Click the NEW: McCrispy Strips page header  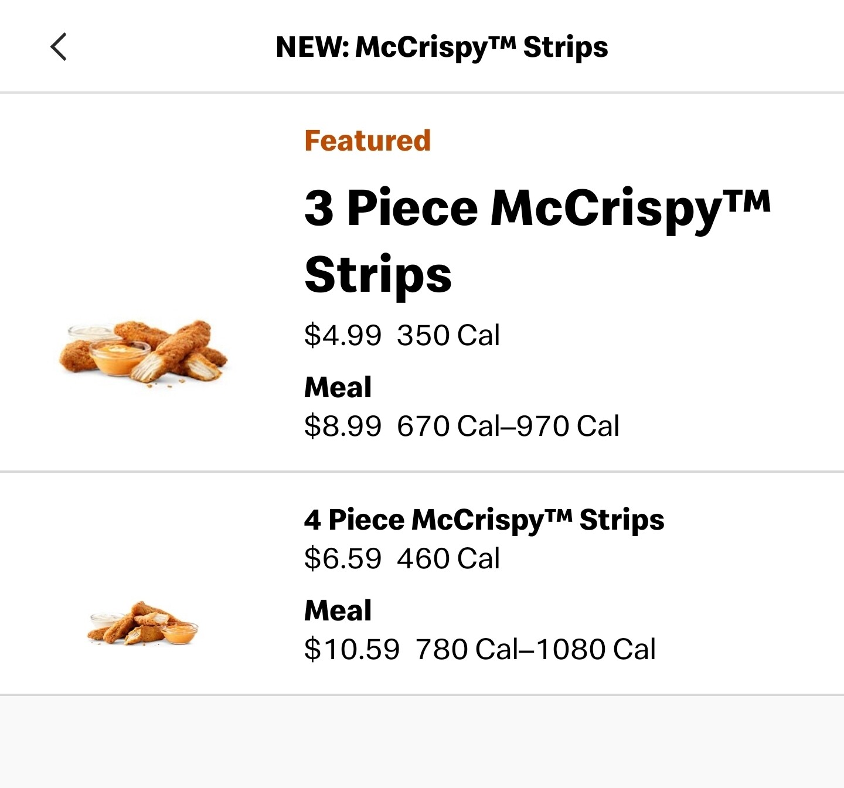click(x=442, y=47)
